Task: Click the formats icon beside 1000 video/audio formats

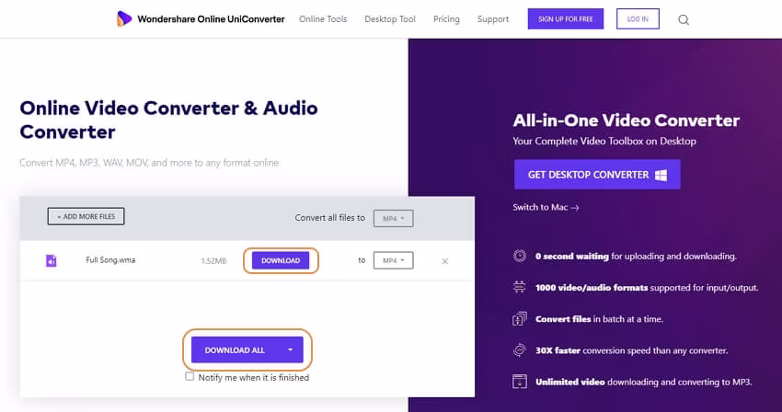Action: click(519, 287)
